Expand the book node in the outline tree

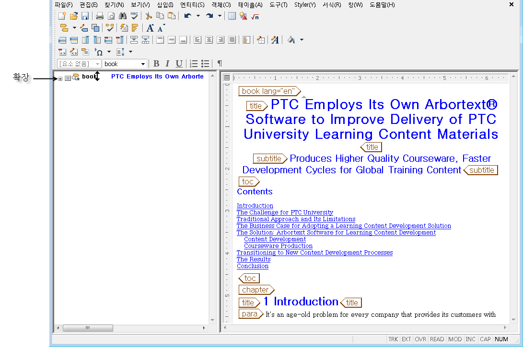(x=60, y=78)
